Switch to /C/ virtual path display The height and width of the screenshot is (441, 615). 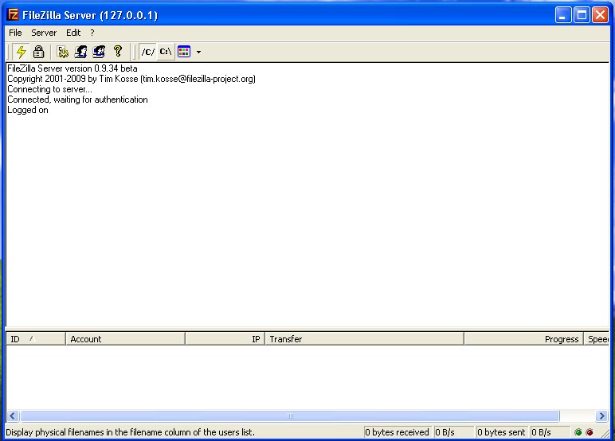tap(148, 52)
